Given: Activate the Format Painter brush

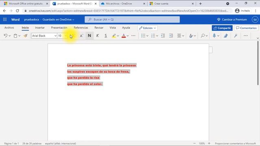Looking at the screenshot, I should [25, 36].
